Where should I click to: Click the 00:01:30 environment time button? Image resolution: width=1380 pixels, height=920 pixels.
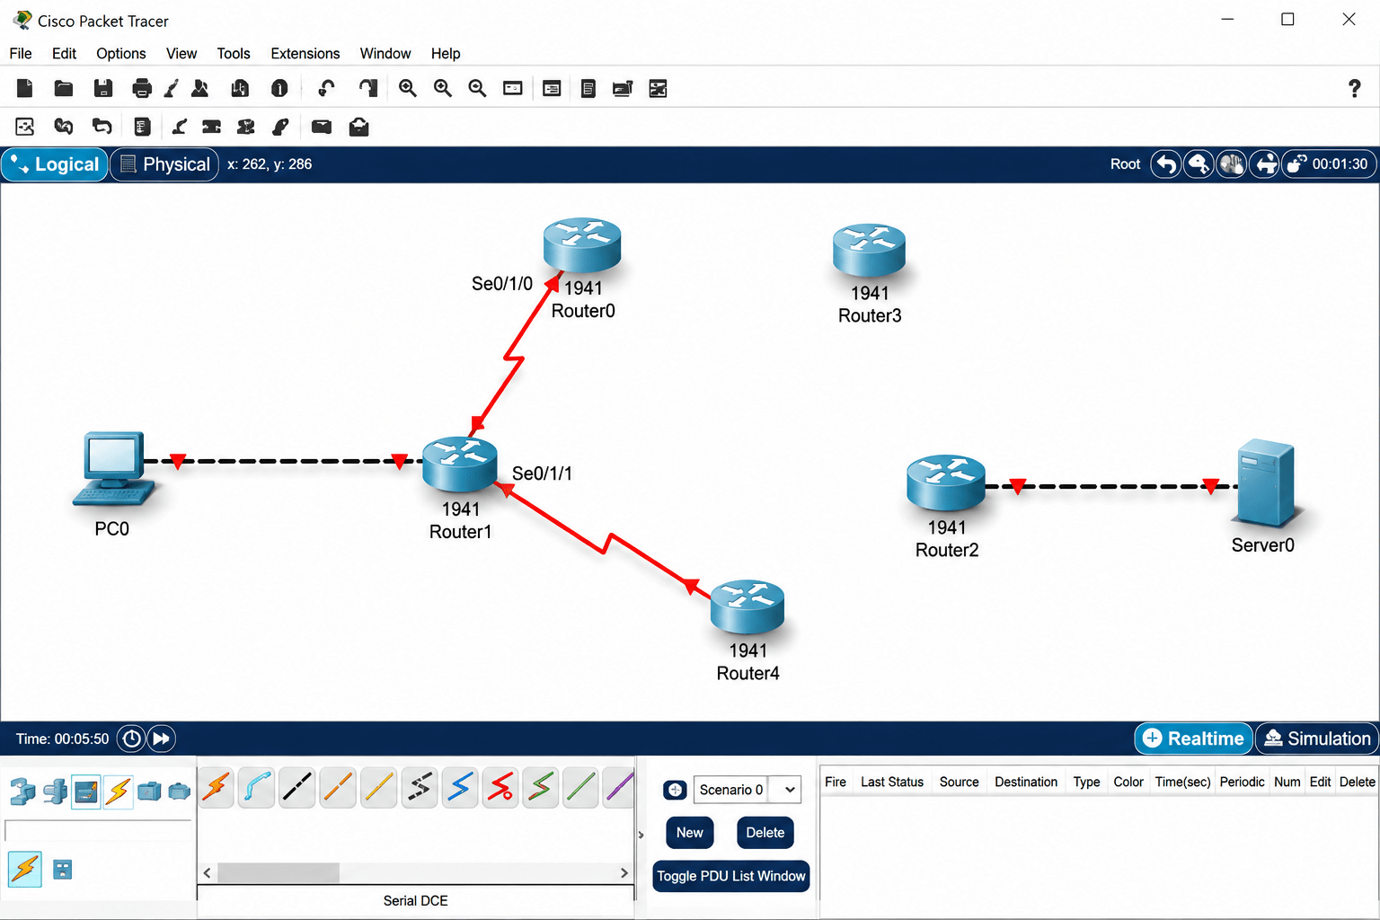coord(1329,164)
